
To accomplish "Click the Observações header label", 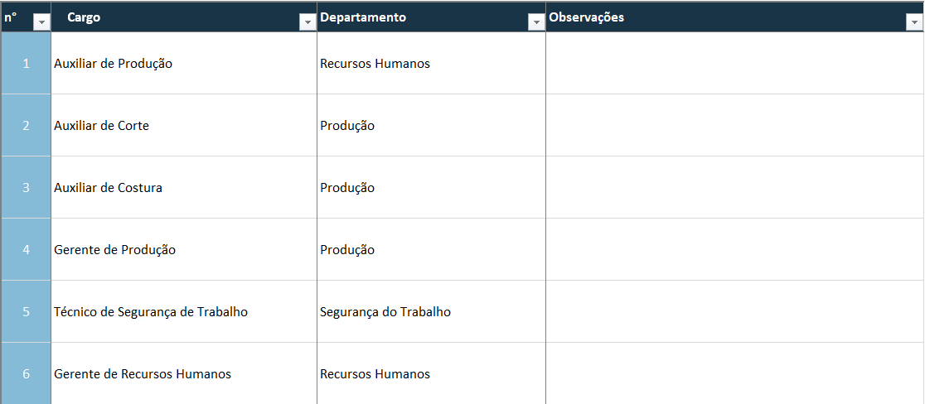I will [x=587, y=17].
